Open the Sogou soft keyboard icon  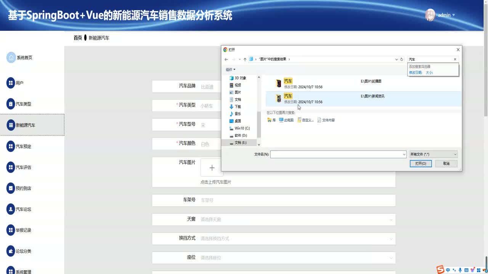point(466,270)
